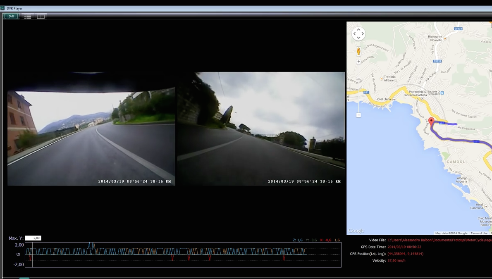Open the Terms of Use map link
The height and width of the screenshot is (279, 492).
pyautogui.click(x=479, y=233)
